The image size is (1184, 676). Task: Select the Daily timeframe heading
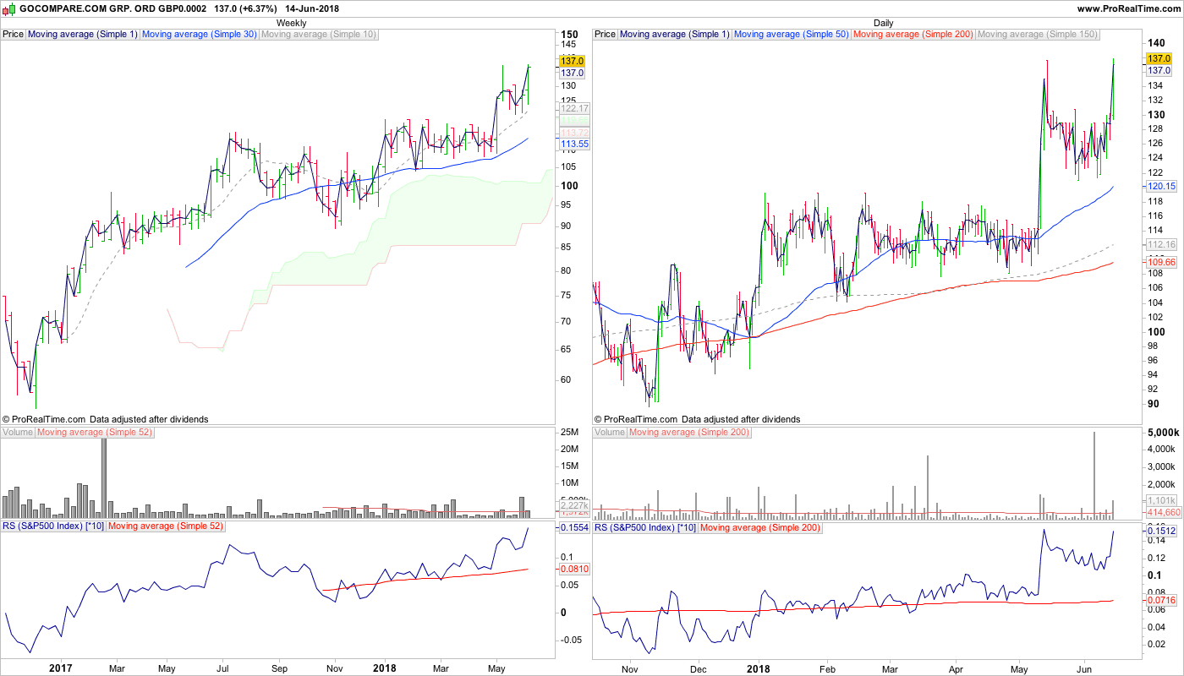[883, 23]
